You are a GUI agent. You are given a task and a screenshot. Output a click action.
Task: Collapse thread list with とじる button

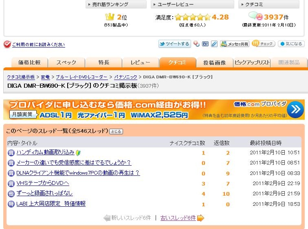(116, 131)
